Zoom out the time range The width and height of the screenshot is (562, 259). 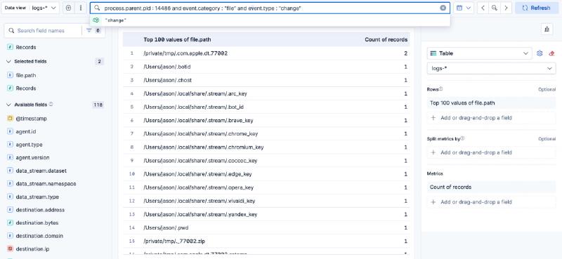click(495, 8)
